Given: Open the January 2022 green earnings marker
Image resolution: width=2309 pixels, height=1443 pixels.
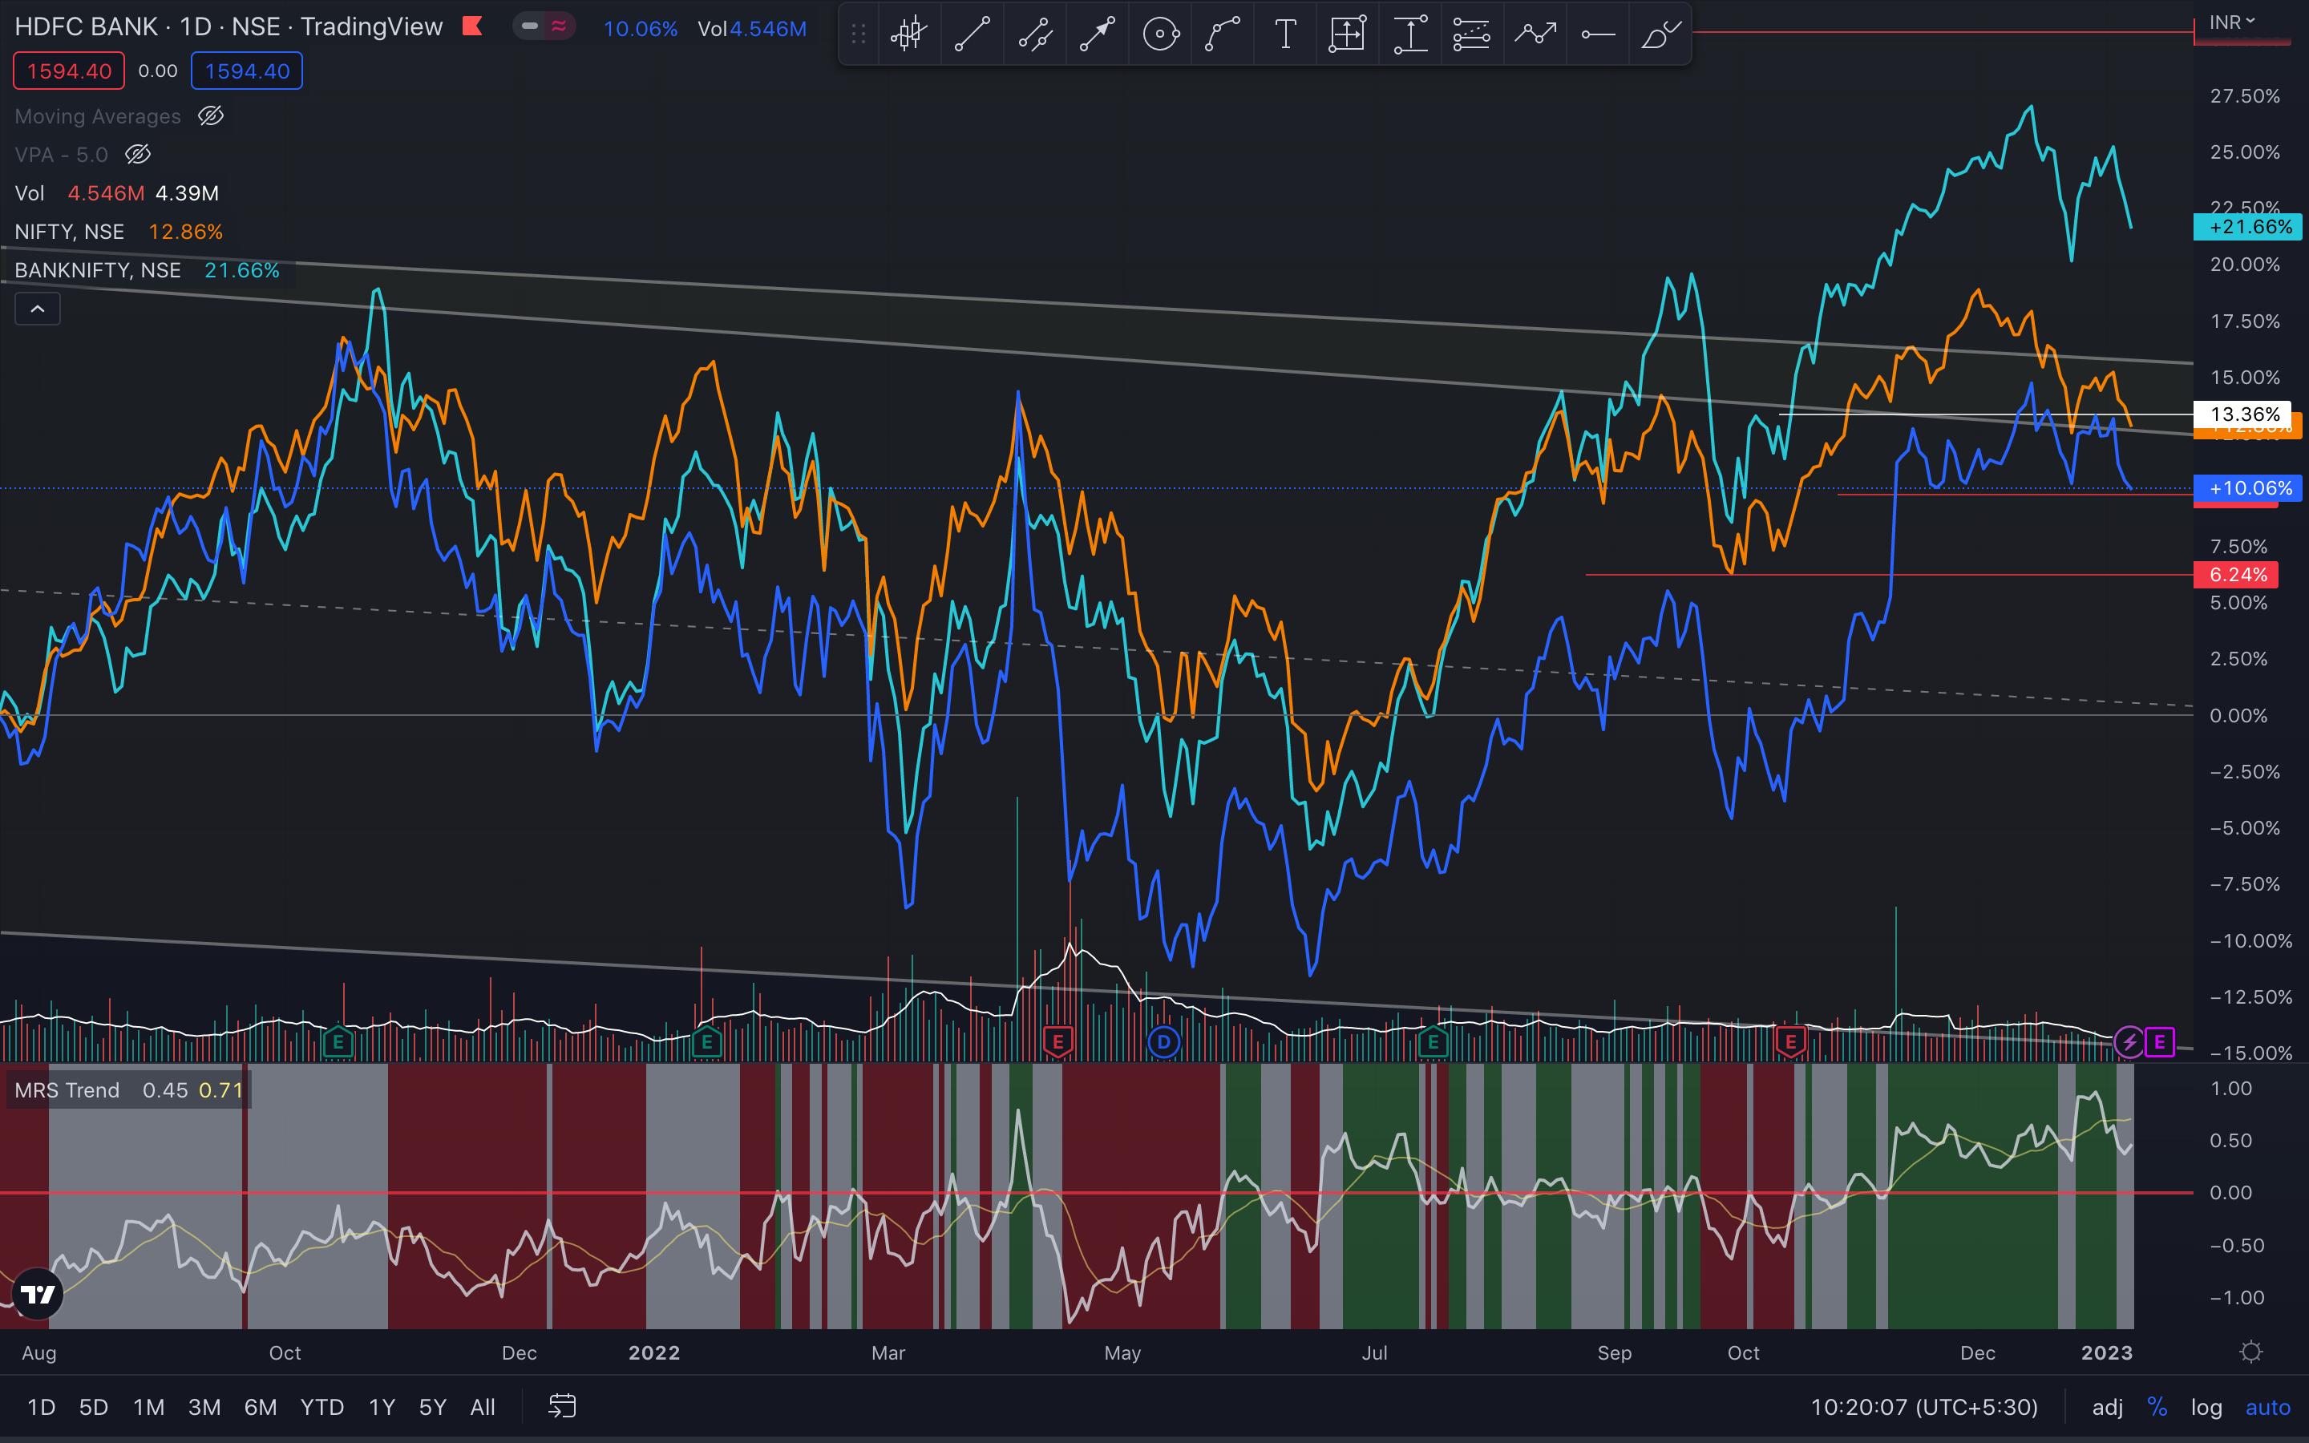Looking at the screenshot, I should [707, 1042].
